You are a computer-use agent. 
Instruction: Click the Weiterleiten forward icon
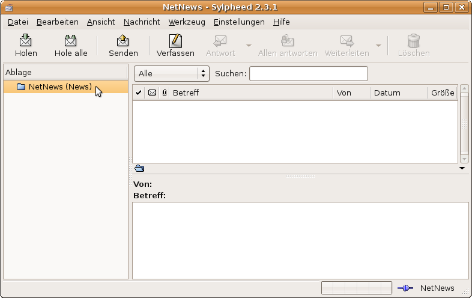346,41
